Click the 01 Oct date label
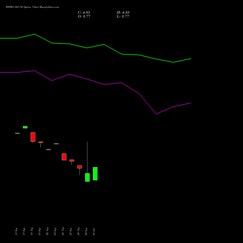243x243 pixels. [94, 231]
